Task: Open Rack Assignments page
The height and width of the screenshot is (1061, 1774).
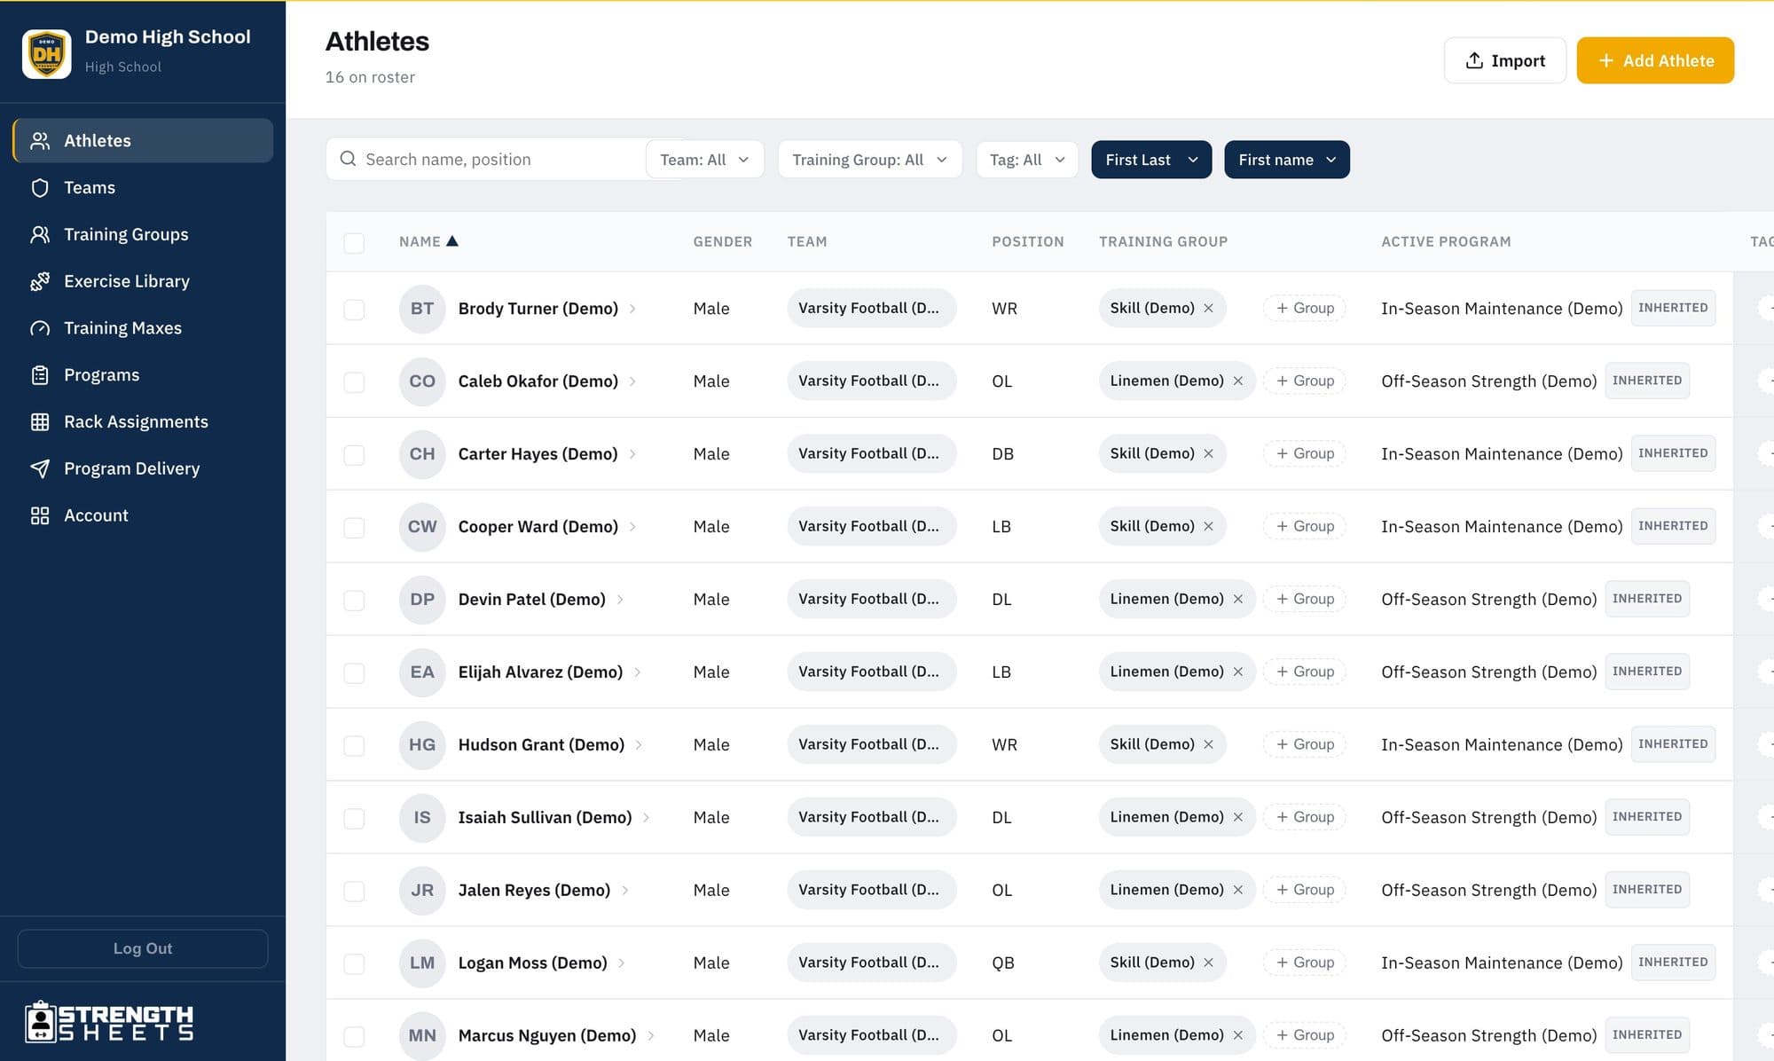Action: click(143, 422)
